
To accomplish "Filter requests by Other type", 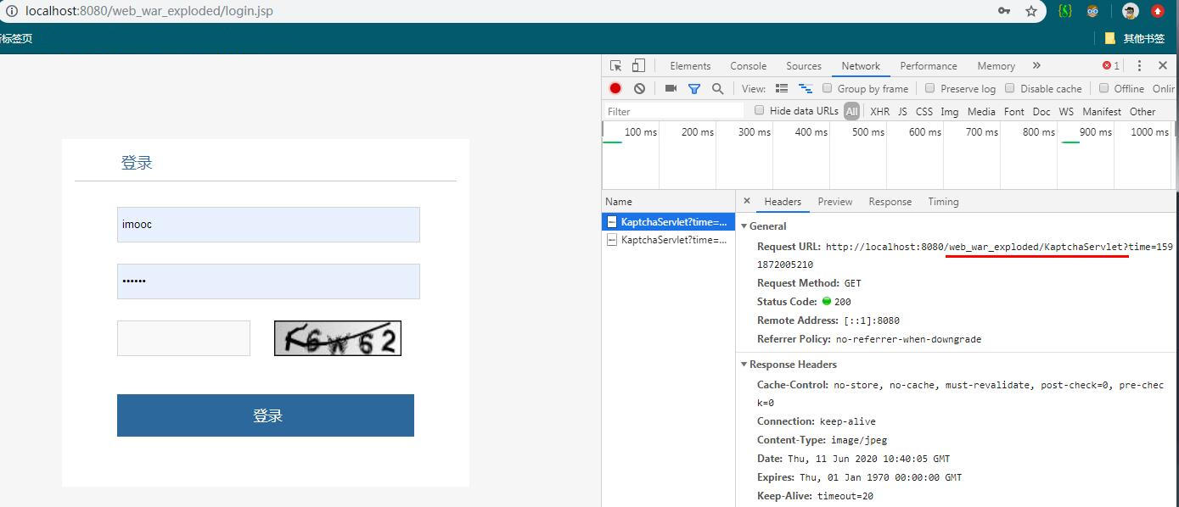I will tap(1143, 111).
